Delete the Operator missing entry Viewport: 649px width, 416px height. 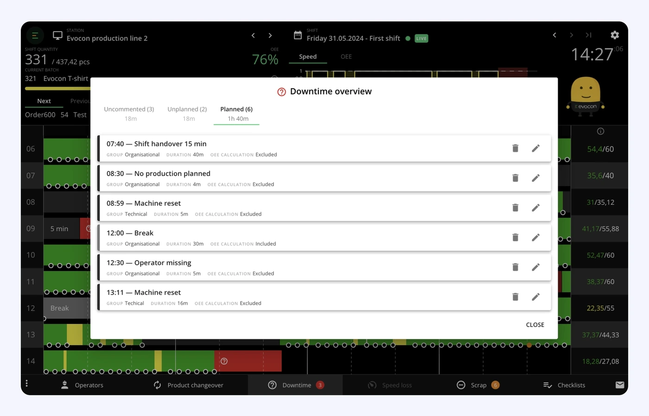point(515,267)
